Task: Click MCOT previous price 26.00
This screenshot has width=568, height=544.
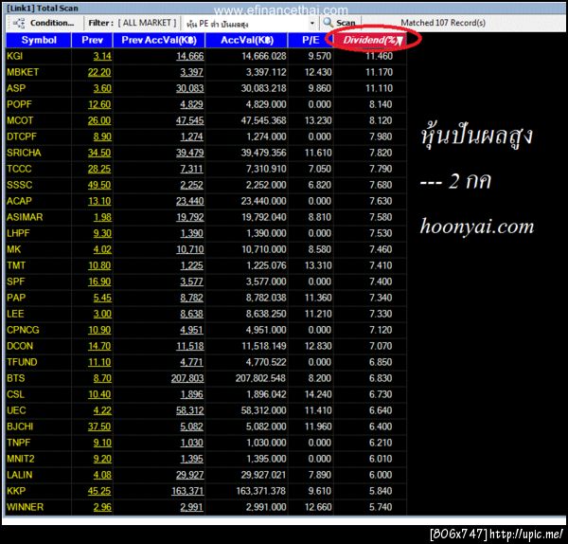Action: point(99,120)
